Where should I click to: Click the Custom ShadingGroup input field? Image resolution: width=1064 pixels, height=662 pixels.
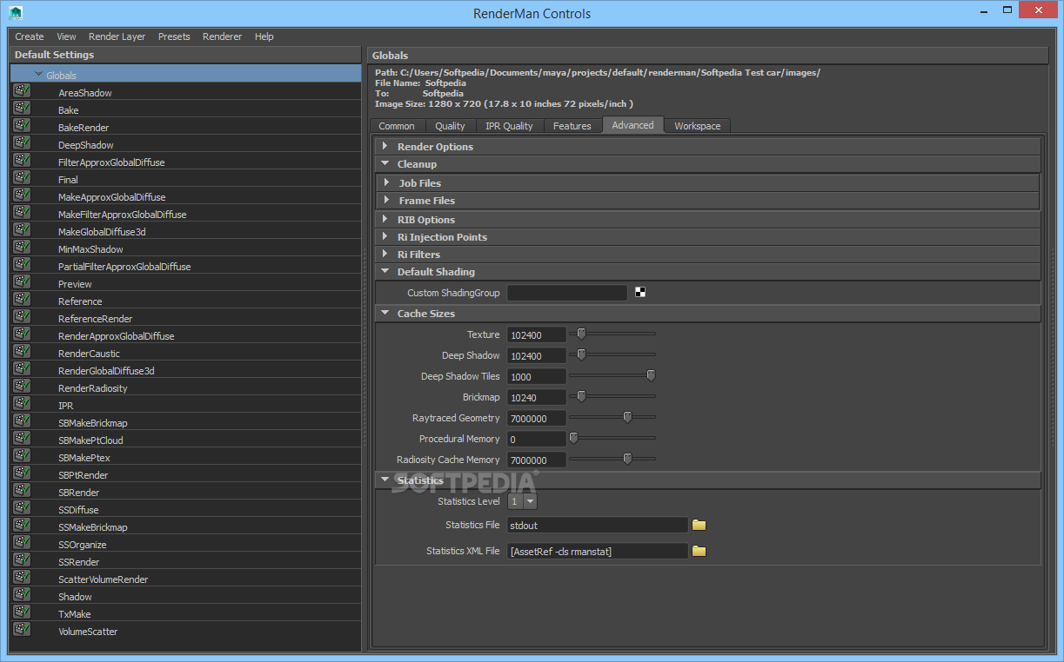pos(567,293)
